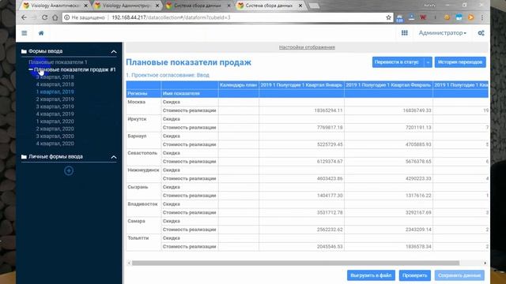
Task: Click Севастополь January value 6129374.67
Action: (x=301, y=162)
